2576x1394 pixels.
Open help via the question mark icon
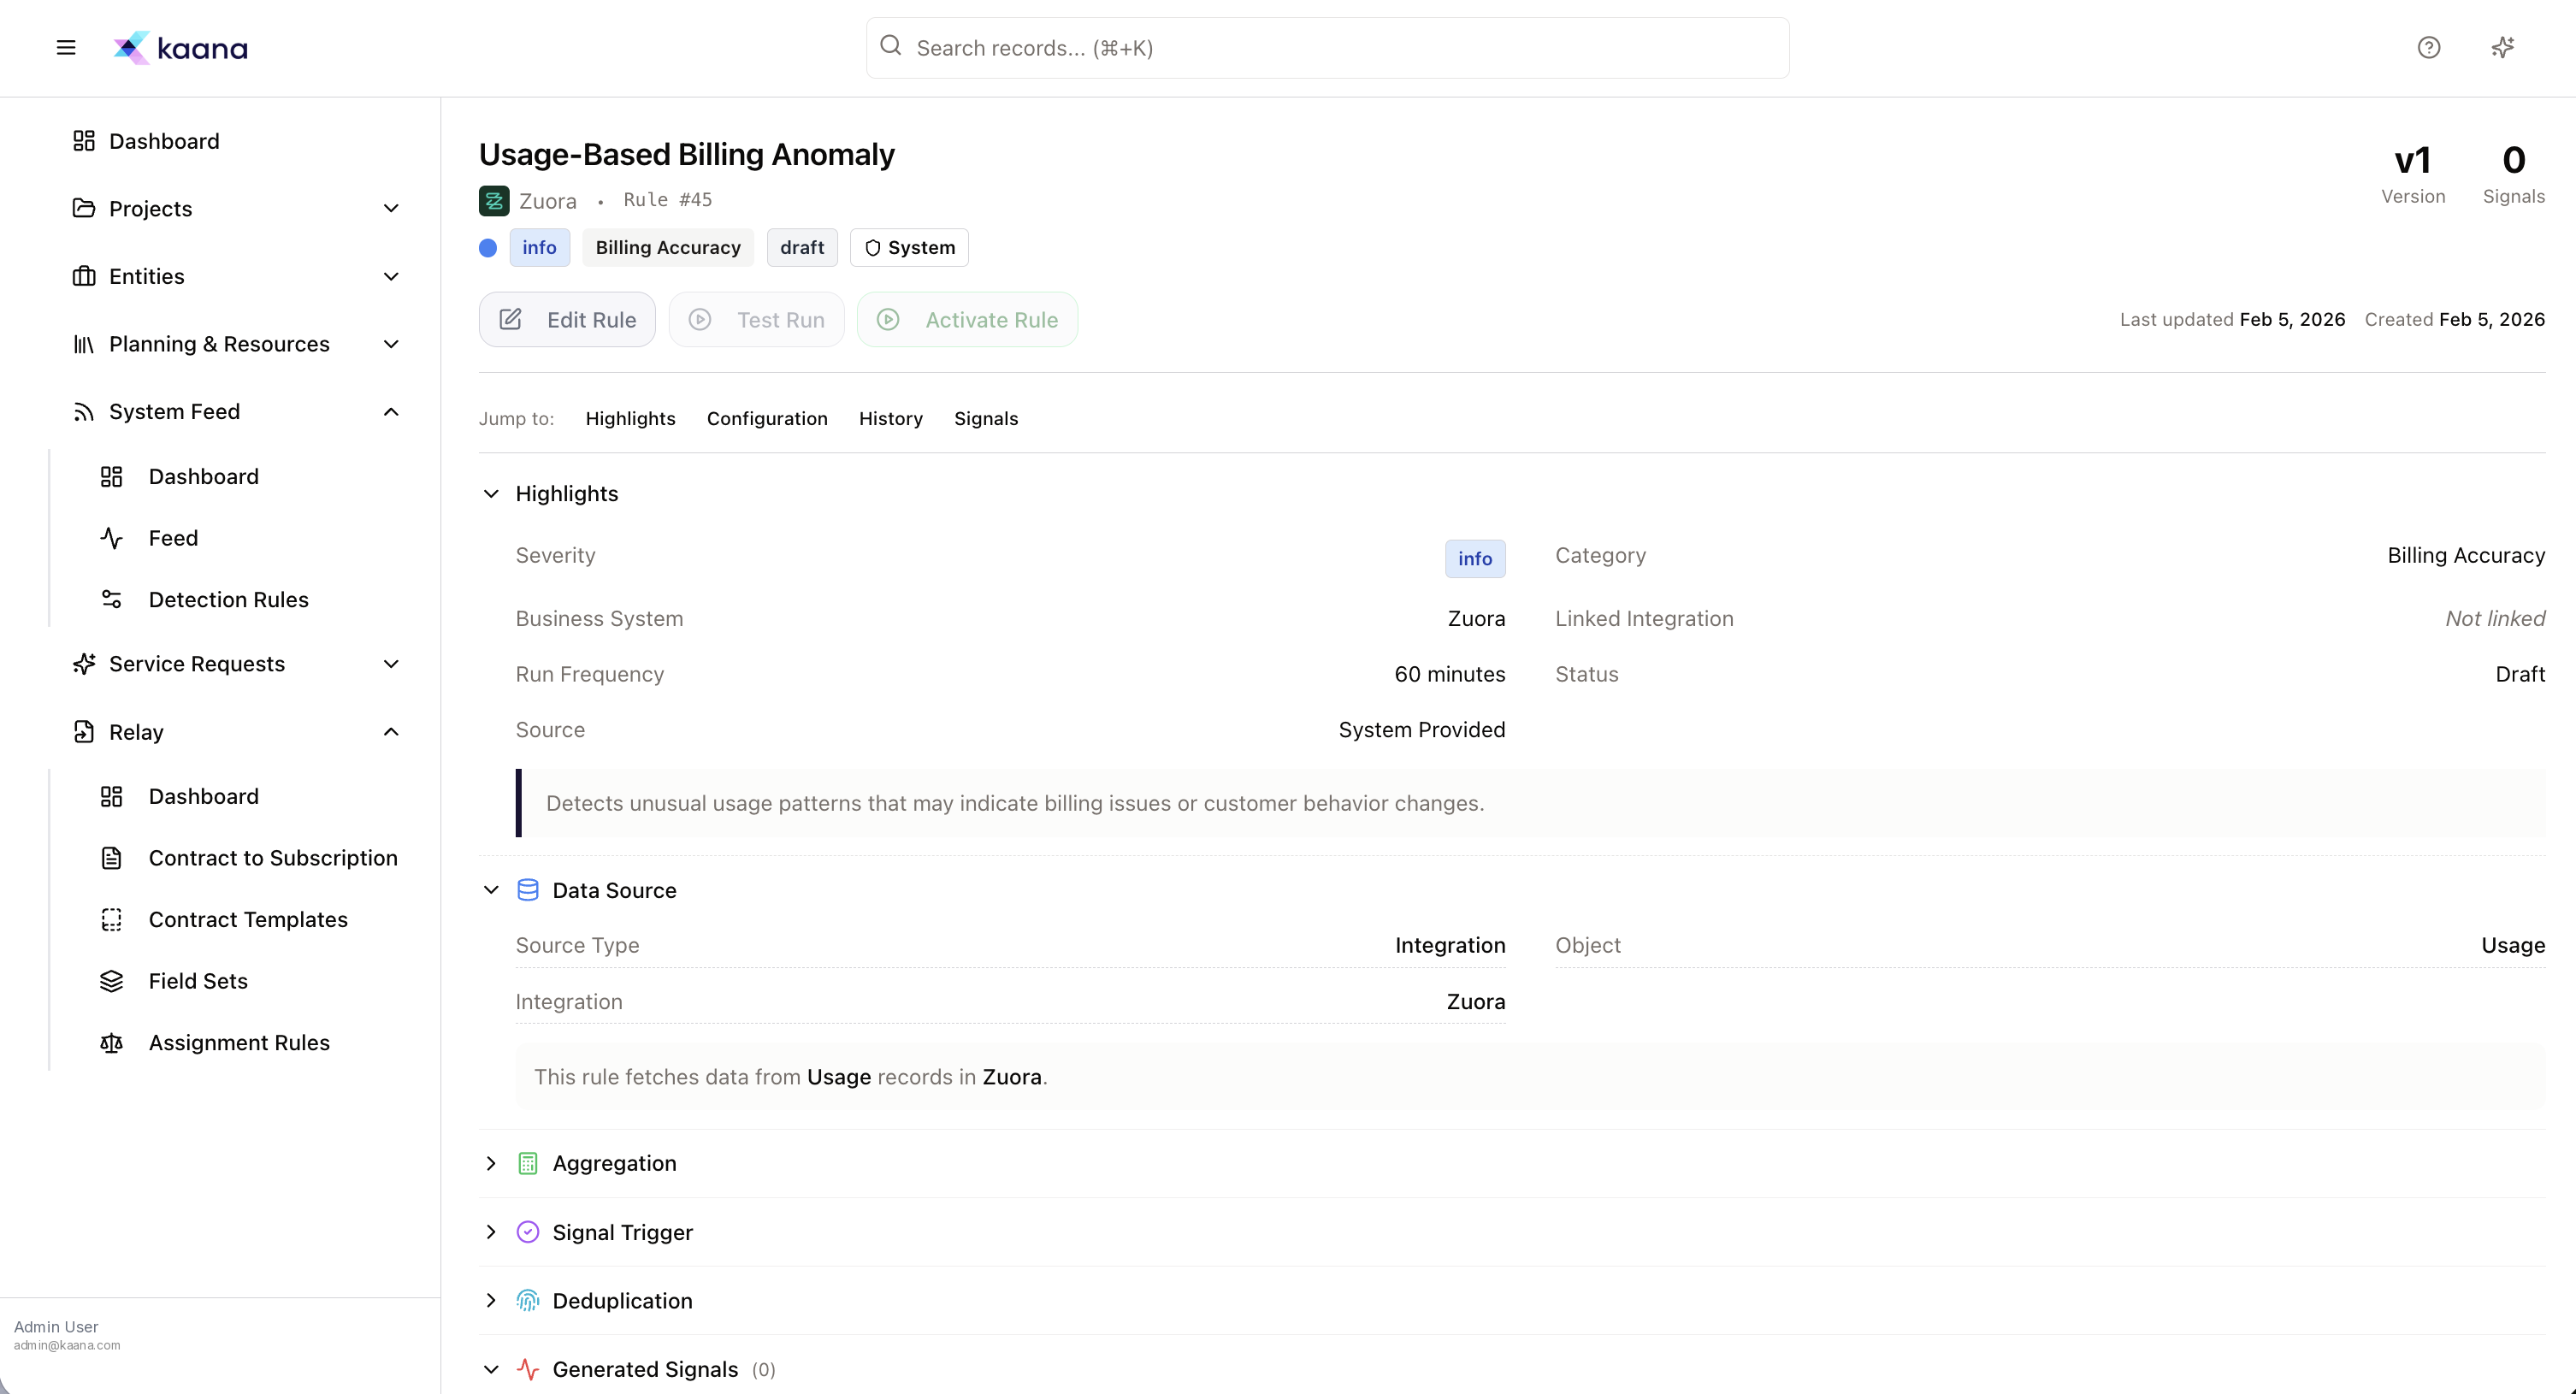click(x=2429, y=47)
